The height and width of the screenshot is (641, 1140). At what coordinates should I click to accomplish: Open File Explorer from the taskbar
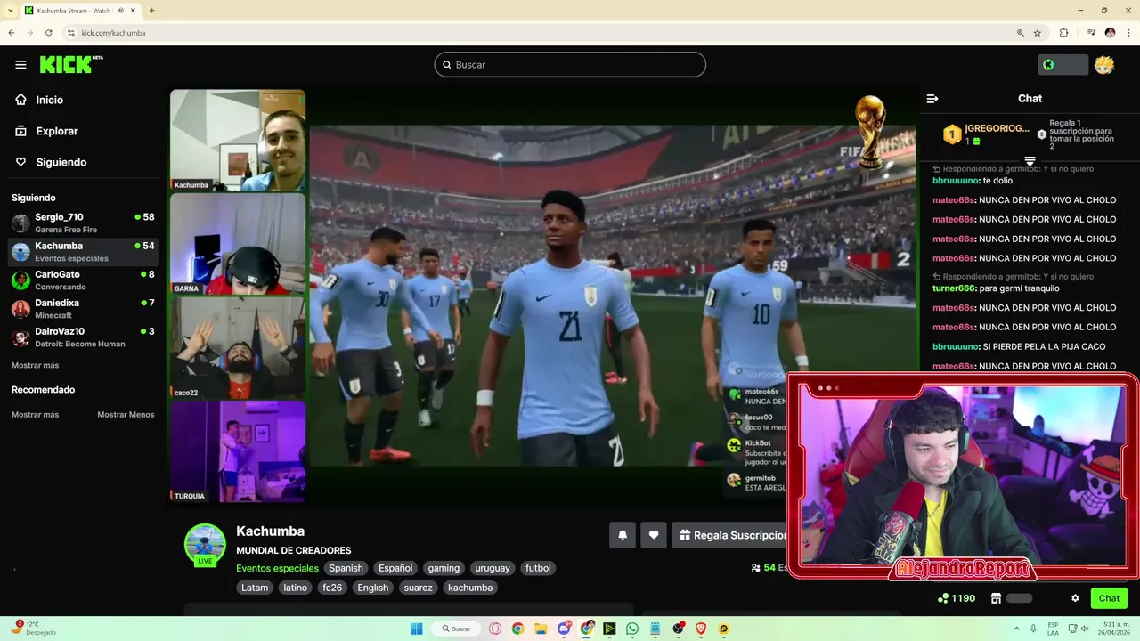pyautogui.click(x=541, y=629)
